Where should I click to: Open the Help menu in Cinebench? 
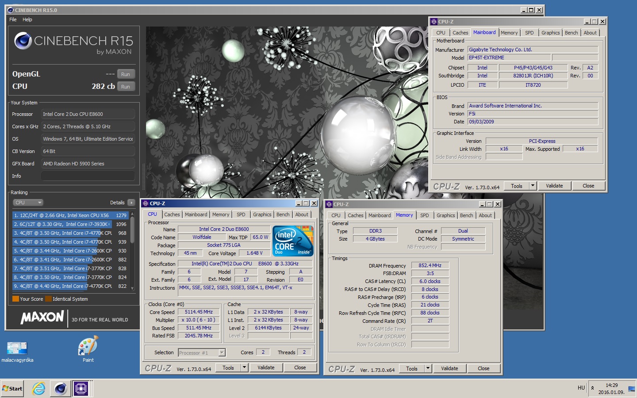point(27,19)
